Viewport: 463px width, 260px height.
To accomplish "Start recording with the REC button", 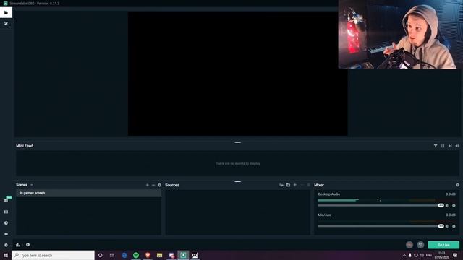I will [409, 245].
